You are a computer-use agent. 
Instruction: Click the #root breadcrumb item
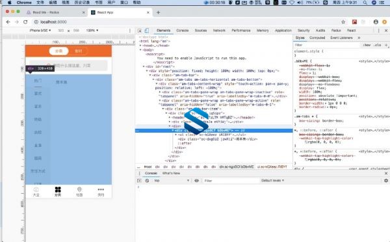148,167
